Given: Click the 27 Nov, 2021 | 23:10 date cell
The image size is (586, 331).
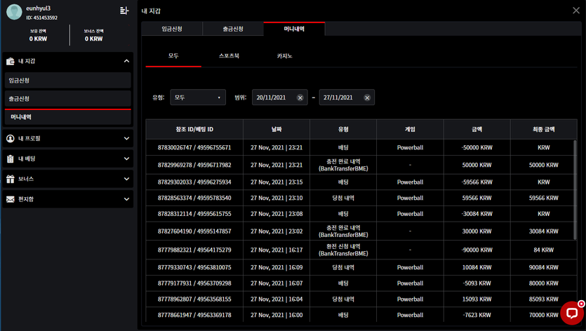Looking at the screenshot, I should click(277, 198).
